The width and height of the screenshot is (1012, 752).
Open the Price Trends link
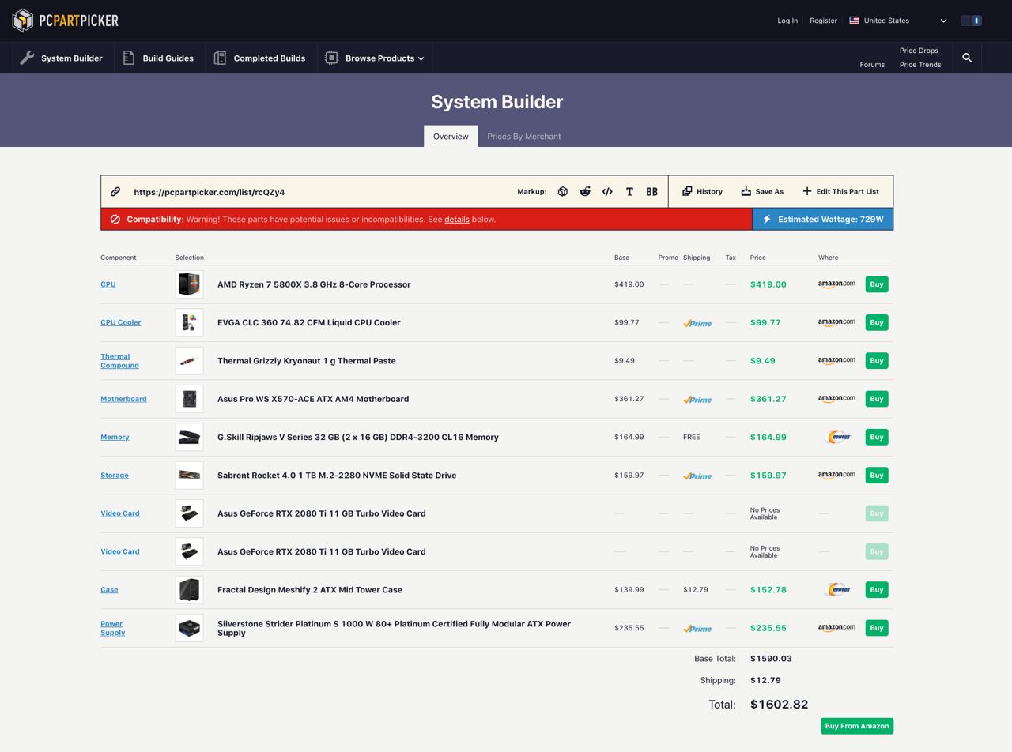(x=920, y=65)
